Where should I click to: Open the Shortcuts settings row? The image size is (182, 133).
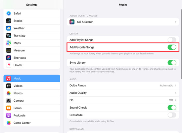point(32,58)
